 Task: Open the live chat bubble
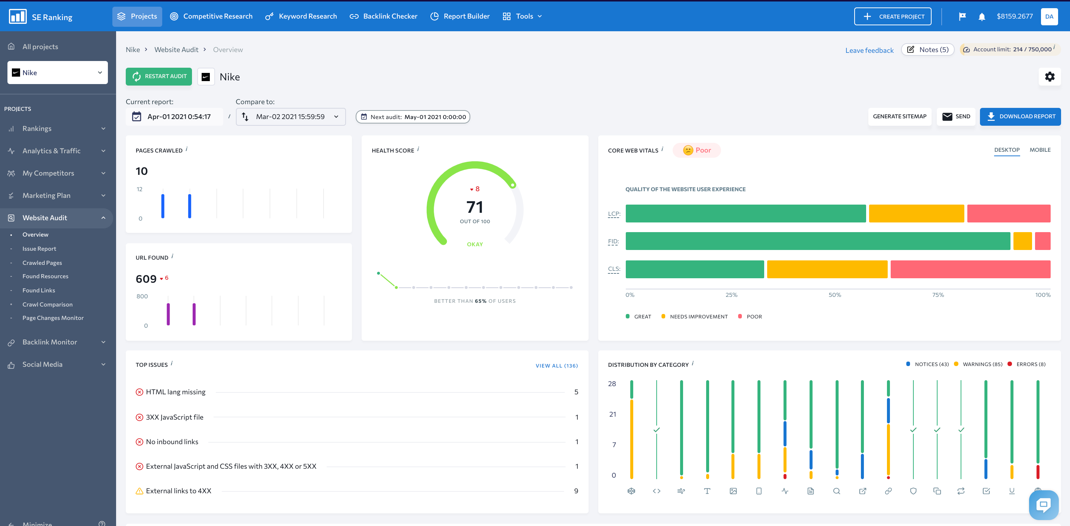point(1044,505)
